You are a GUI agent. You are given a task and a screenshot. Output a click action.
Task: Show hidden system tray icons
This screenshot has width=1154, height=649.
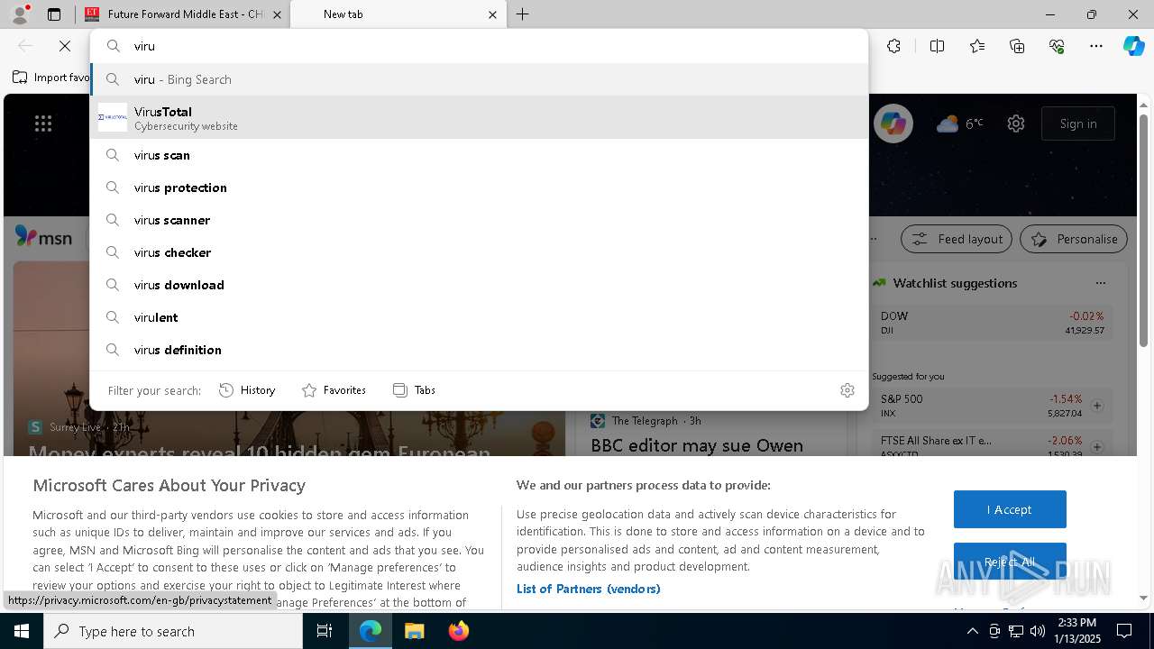(x=972, y=631)
